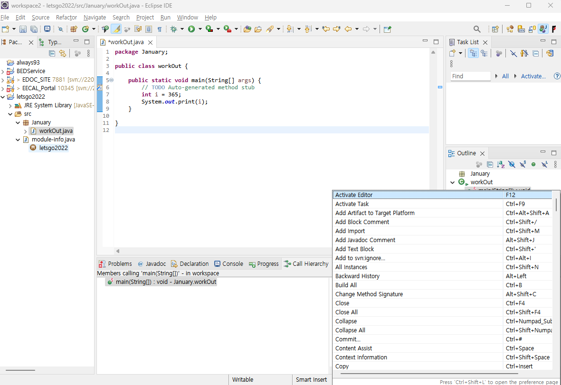Collapse the letsgo2022 project in Package Explorer
Image resolution: width=561 pixels, height=385 pixels.
coord(3,97)
